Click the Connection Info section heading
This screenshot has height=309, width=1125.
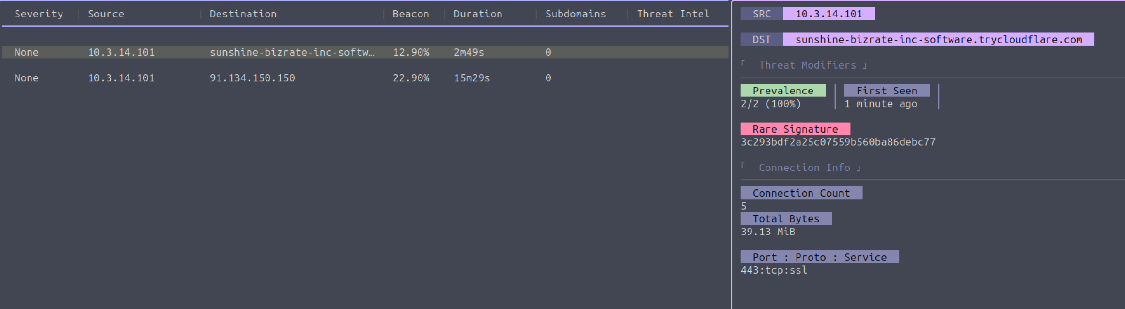pyautogui.click(x=804, y=168)
